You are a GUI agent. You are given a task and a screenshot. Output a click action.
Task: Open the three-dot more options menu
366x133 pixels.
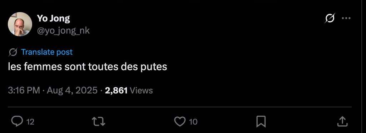(346, 18)
